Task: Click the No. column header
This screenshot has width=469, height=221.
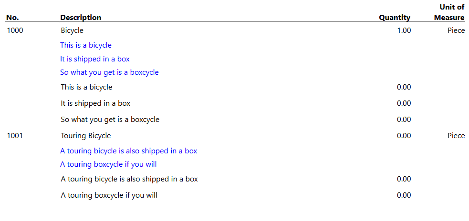Action: pyautogui.click(x=12, y=18)
